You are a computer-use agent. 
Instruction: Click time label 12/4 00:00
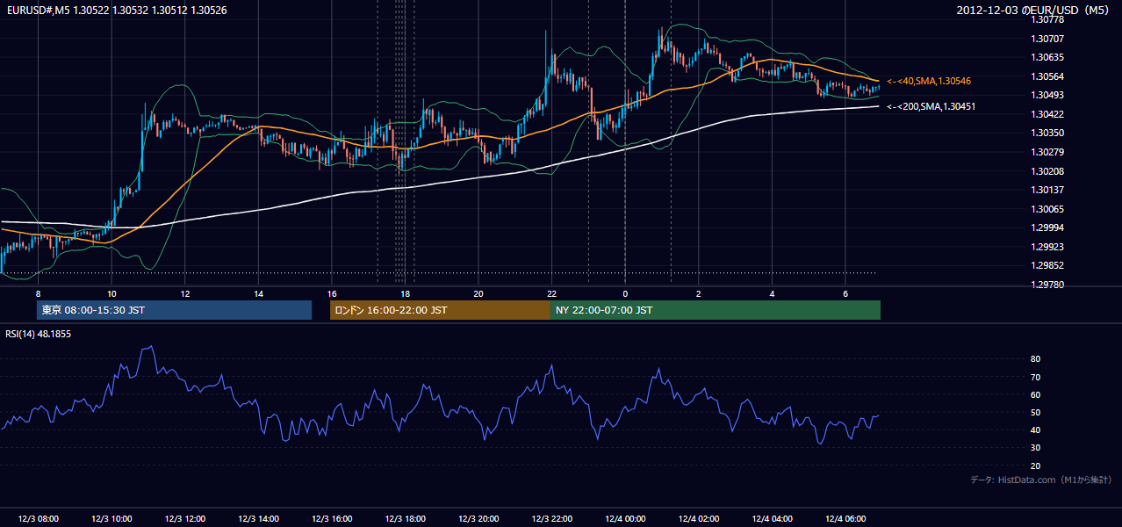tap(625, 519)
